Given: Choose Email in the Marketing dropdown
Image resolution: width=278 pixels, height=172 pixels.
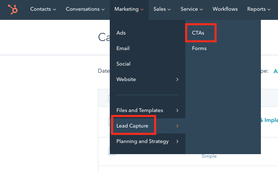Looking at the screenshot, I should click(123, 48).
